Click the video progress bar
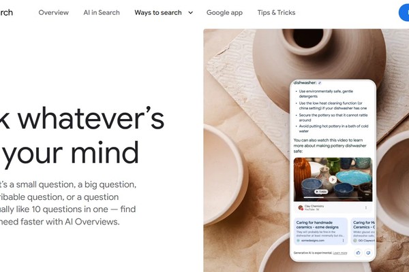 point(333,197)
